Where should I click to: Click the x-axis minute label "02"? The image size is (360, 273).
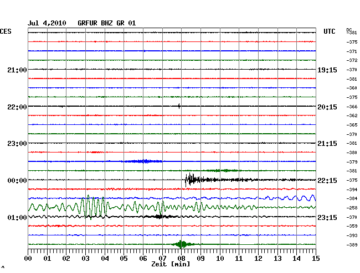pos(66,259)
